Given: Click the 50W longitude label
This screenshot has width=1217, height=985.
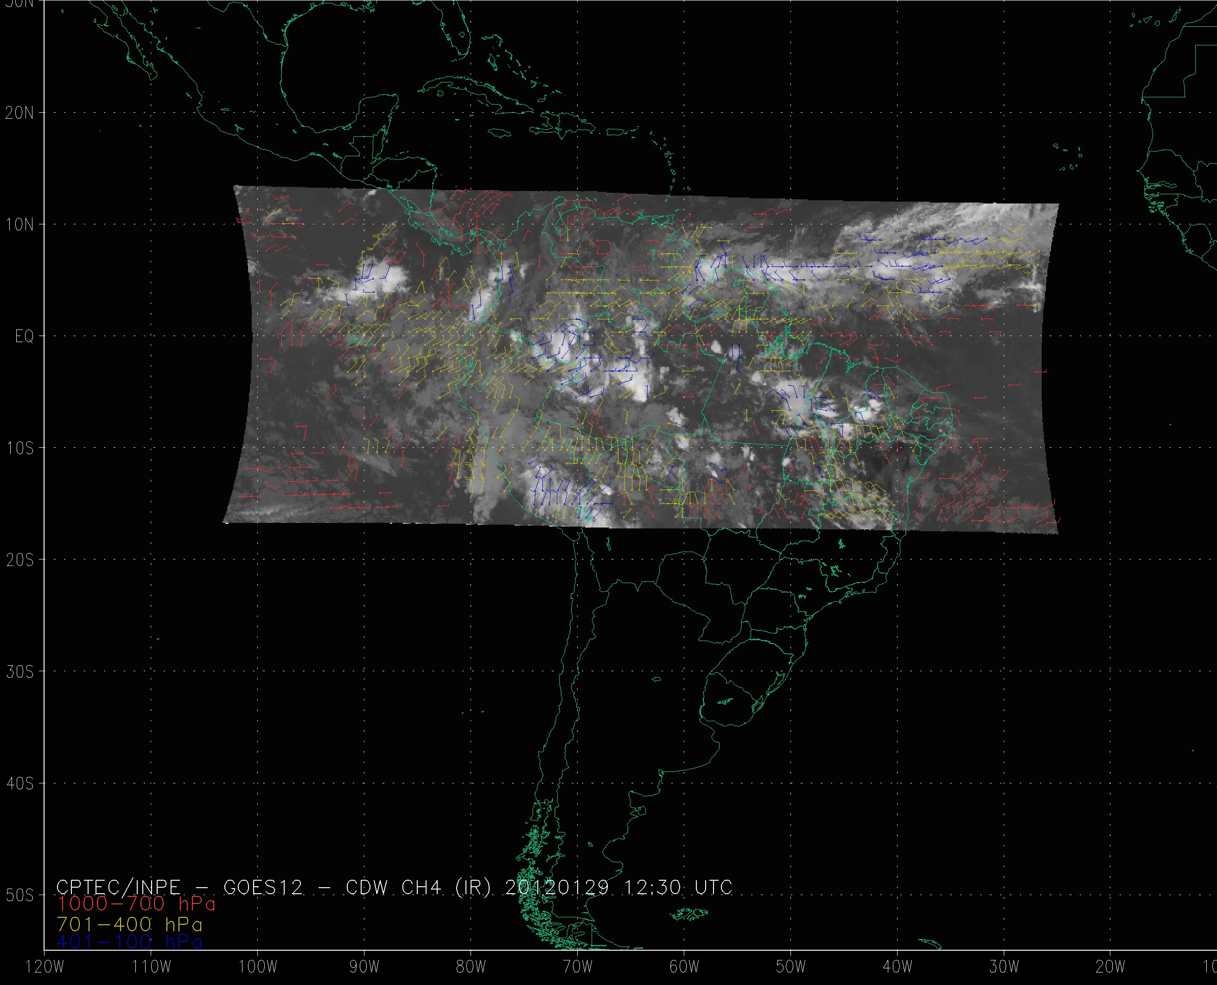Looking at the screenshot, I should [791, 967].
